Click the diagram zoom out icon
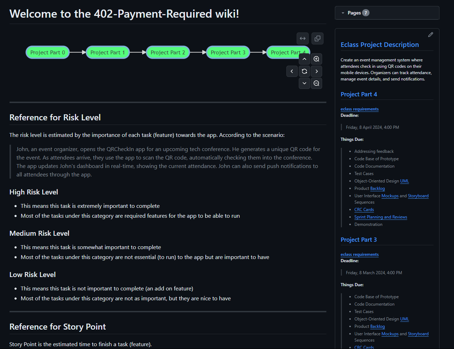 tap(316, 83)
